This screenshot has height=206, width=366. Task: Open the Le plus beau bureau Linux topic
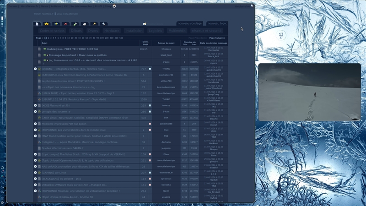73,81
